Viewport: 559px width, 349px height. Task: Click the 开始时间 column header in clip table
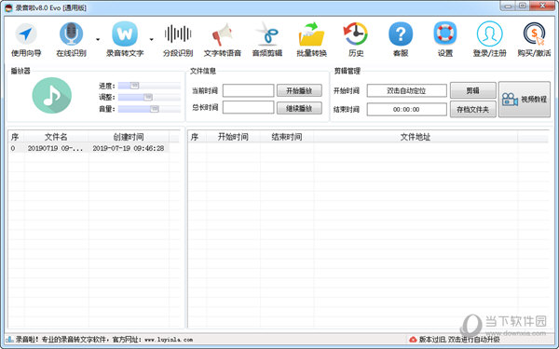[233, 137]
